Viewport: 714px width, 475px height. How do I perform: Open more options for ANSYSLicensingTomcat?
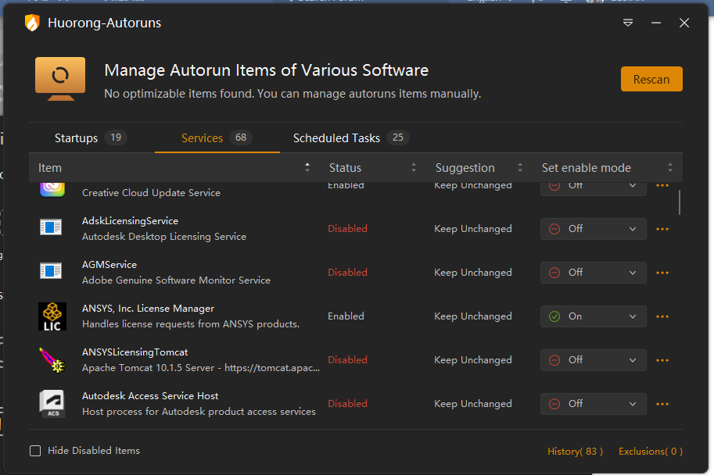(x=662, y=360)
